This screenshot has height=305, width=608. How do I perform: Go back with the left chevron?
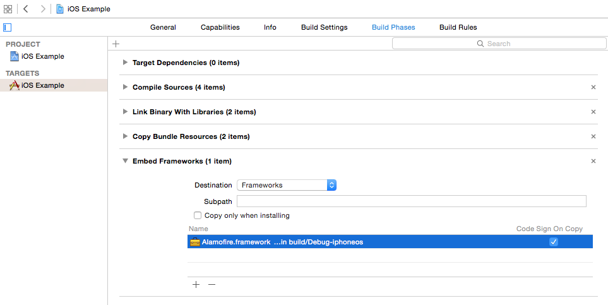(x=26, y=9)
